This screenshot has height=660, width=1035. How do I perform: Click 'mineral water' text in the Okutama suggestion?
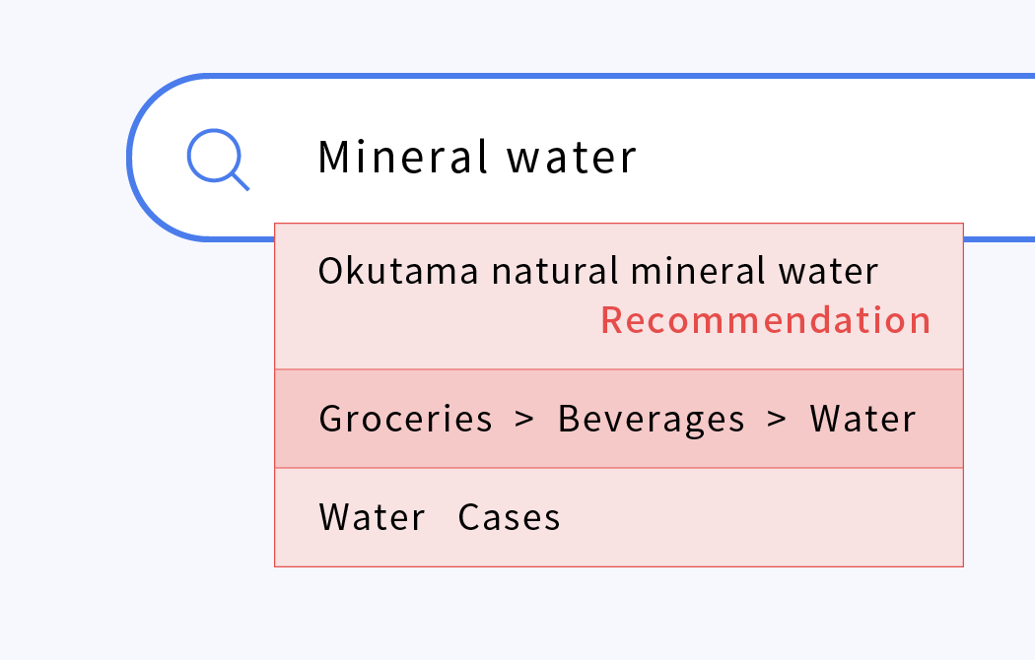tap(754, 271)
